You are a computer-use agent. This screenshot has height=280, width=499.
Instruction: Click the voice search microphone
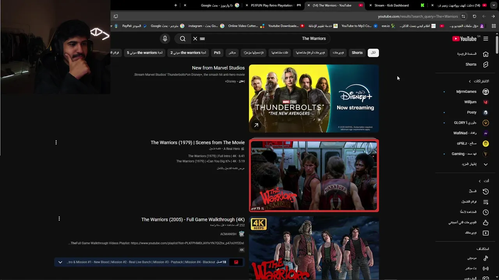coord(165,38)
